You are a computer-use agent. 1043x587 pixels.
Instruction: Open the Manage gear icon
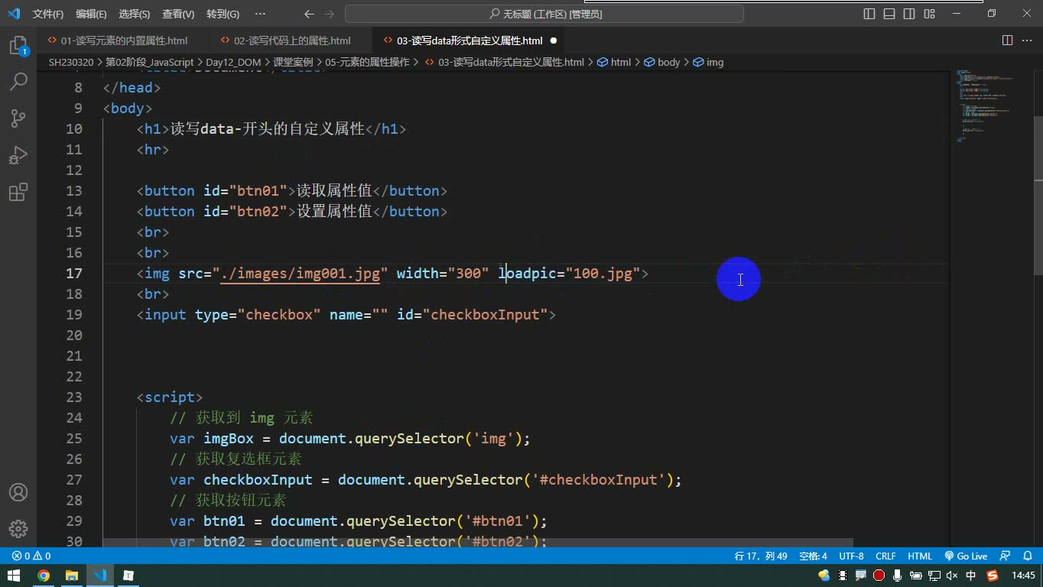click(x=18, y=528)
